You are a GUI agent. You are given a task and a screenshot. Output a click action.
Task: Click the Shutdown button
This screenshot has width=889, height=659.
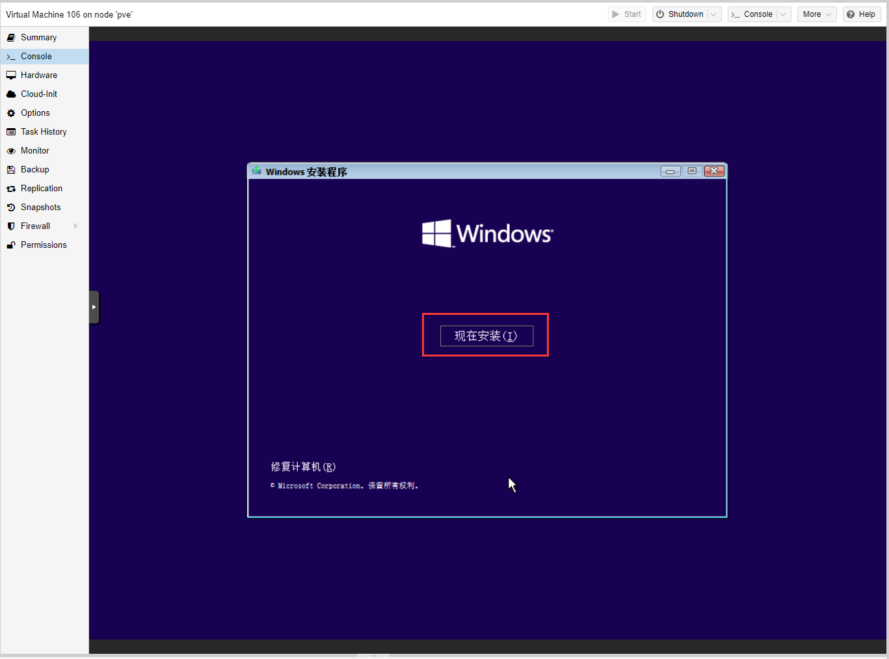tap(680, 14)
